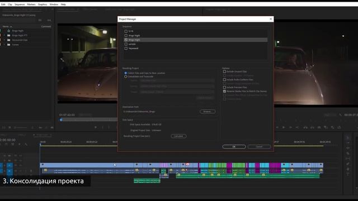358x201 pixels.
Task: Open the Edit menu
Action: pos(3,4)
